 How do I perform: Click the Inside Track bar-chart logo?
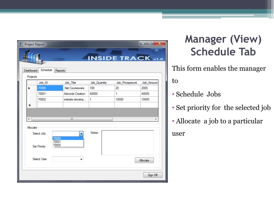(x=33, y=57)
